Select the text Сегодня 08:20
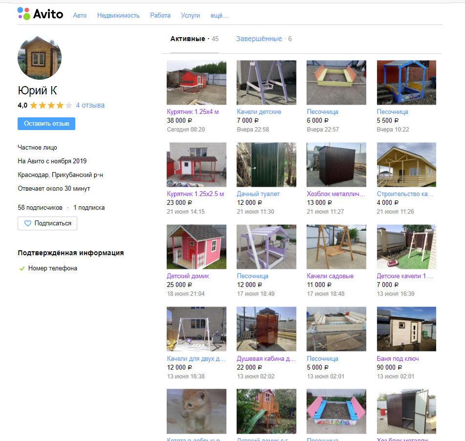 click(186, 130)
